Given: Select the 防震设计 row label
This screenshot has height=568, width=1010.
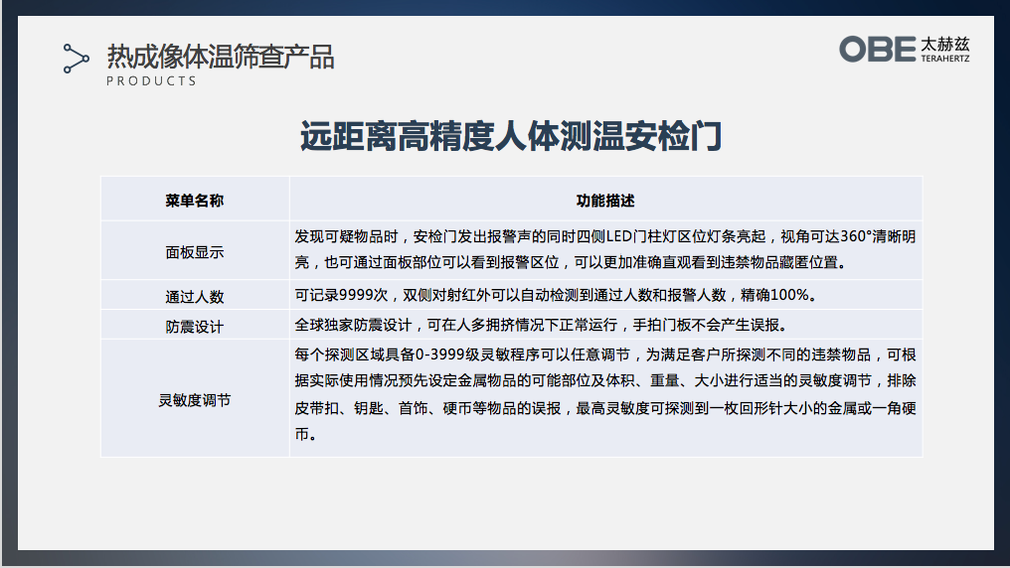Looking at the screenshot, I should [195, 326].
